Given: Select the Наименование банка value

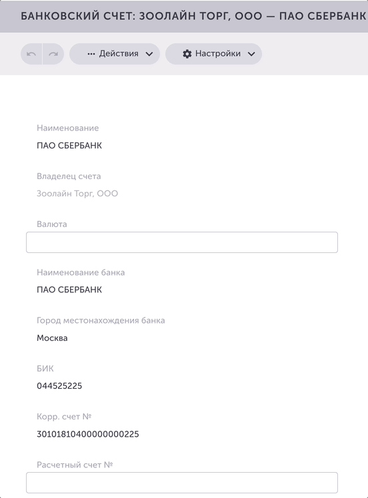Looking at the screenshot, I should click(69, 290).
